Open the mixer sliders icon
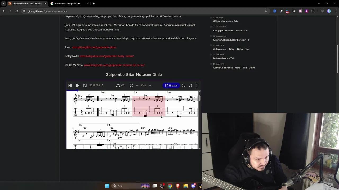The image size is (339, 190). [118, 85]
